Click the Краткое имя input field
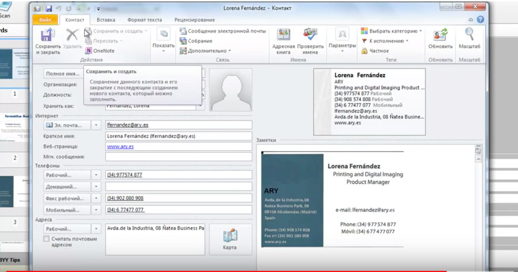This screenshot has height=272, width=518. point(179,136)
